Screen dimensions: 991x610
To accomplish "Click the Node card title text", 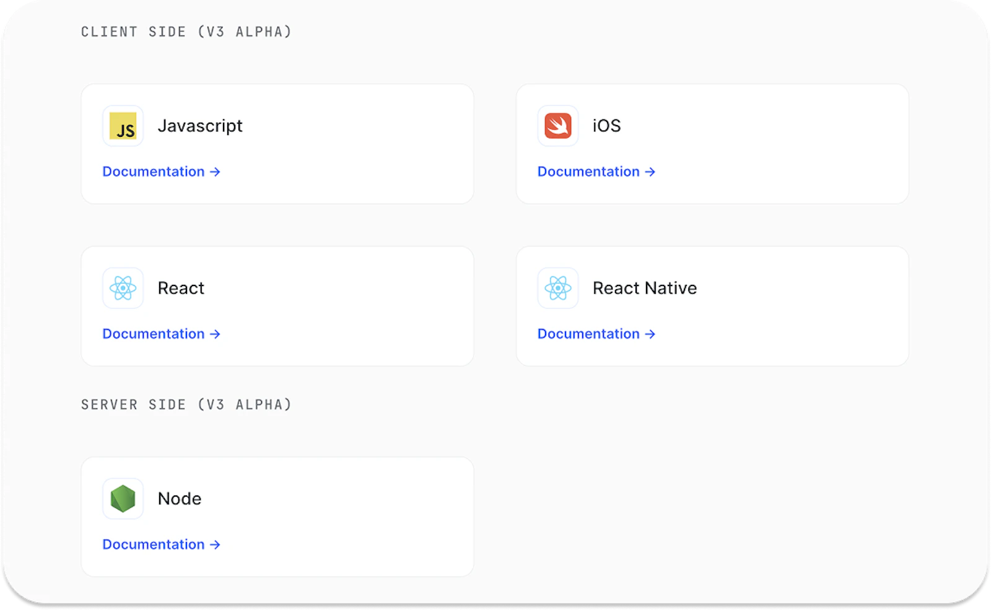I will coord(179,499).
